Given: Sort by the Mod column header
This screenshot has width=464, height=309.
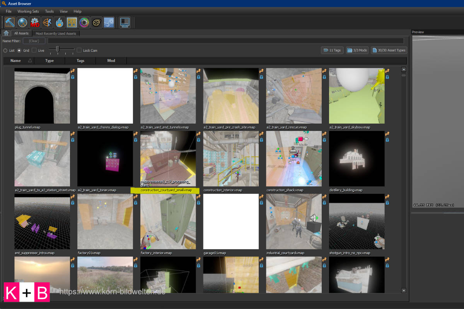Looking at the screenshot, I should 111,61.
